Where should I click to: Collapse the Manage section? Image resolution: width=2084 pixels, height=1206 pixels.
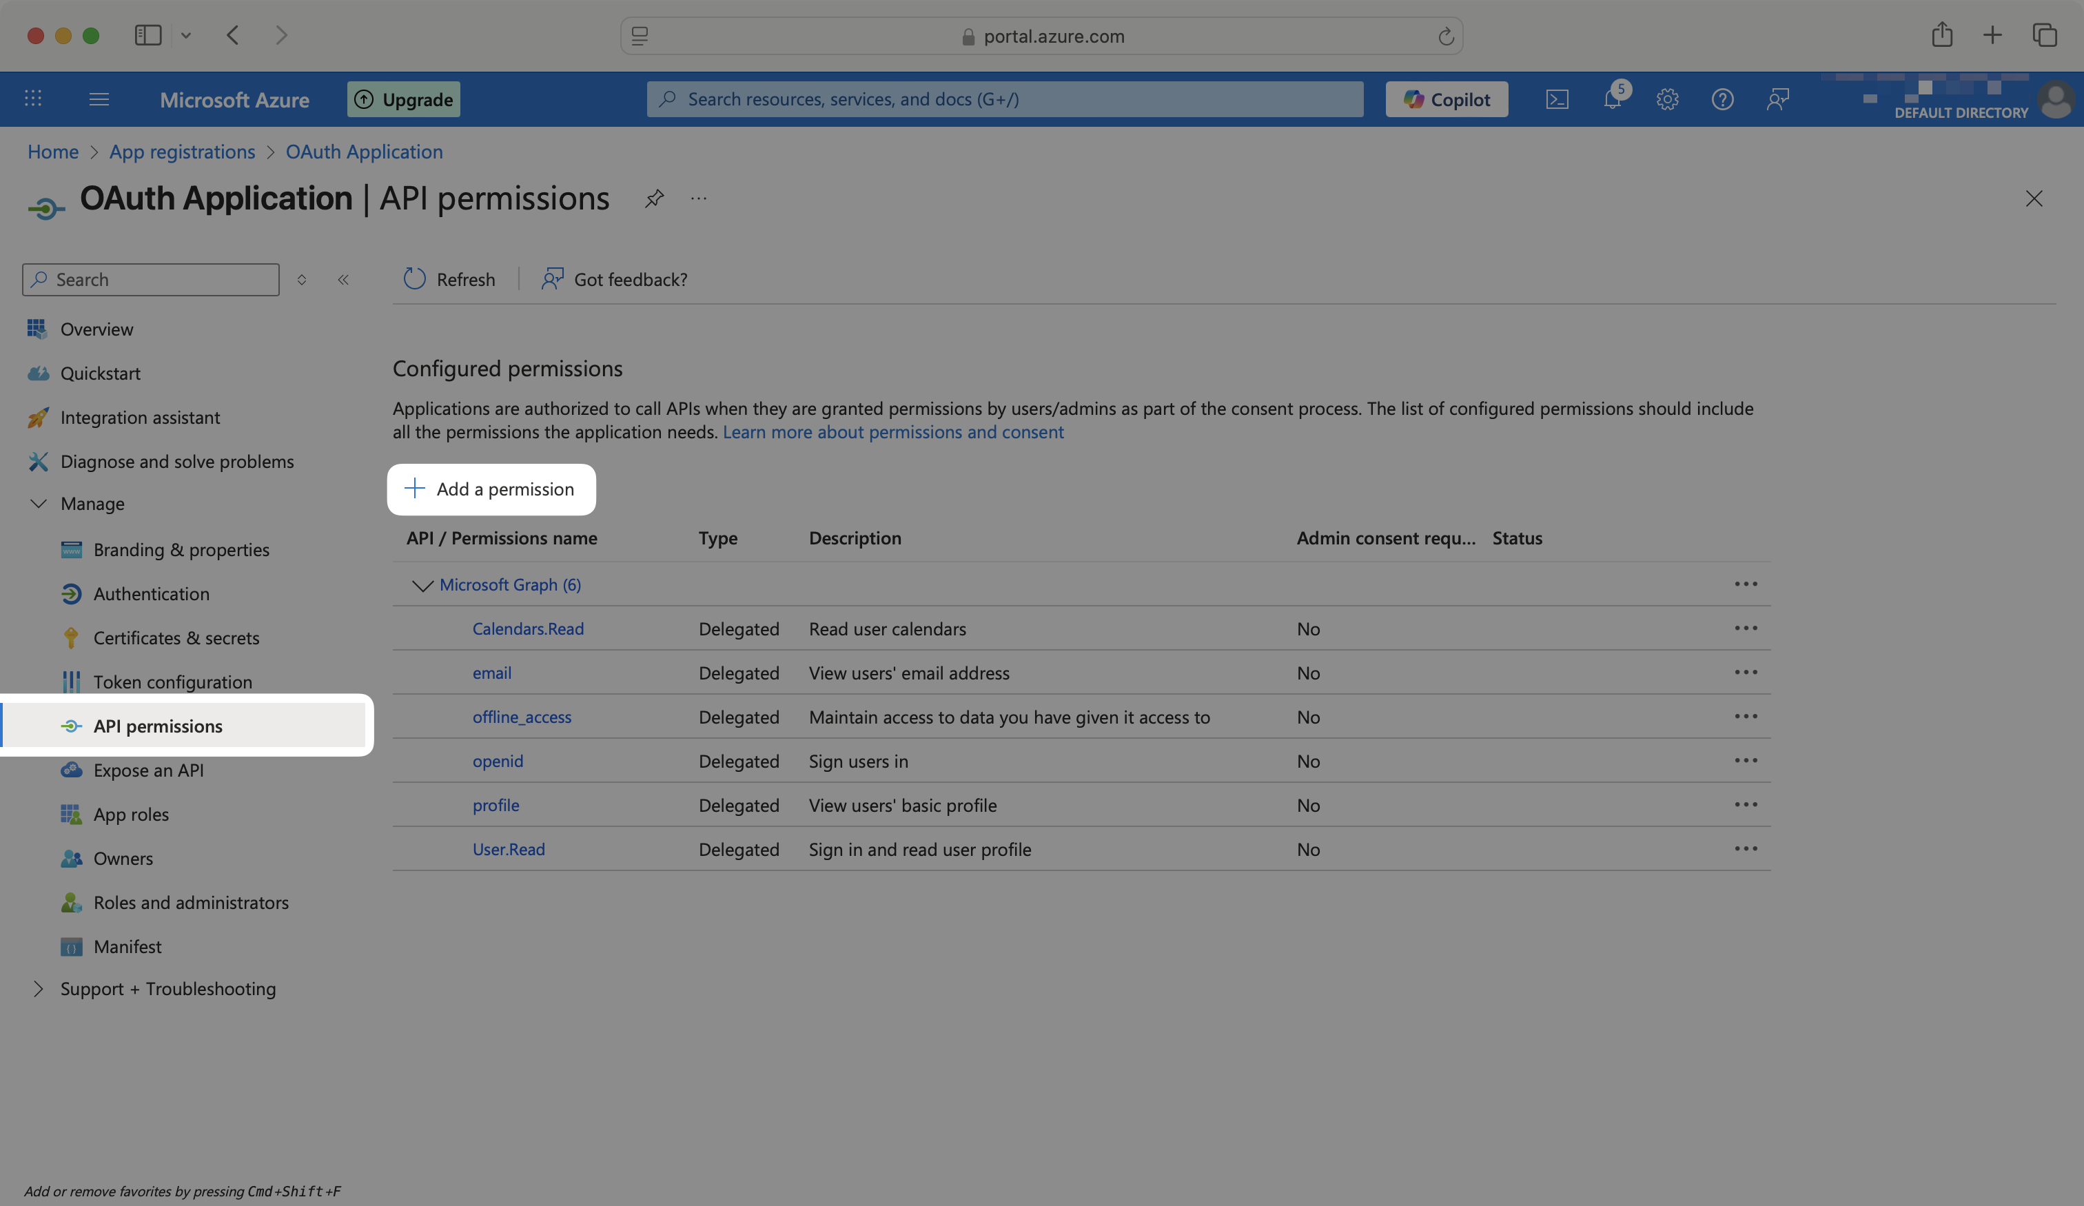39,504
